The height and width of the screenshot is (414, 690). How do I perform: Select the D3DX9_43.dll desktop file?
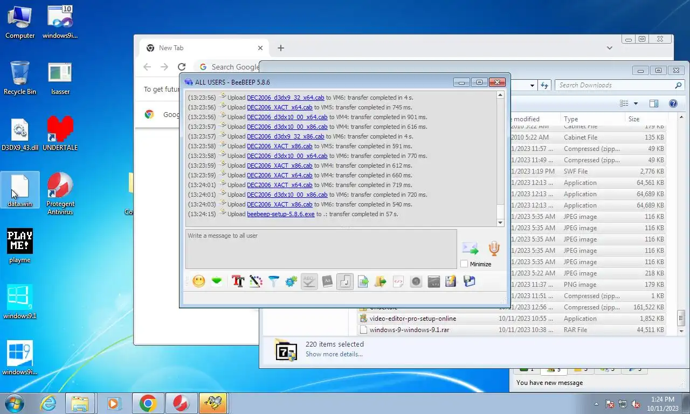point(20,134)
